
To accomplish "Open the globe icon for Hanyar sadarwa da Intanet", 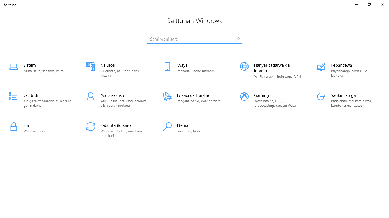I will point(244,66).
